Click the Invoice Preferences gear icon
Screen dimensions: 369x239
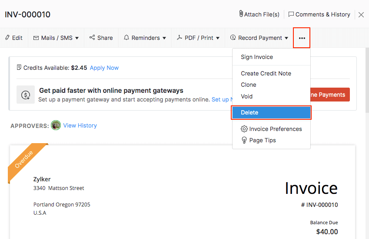point(244,129)
